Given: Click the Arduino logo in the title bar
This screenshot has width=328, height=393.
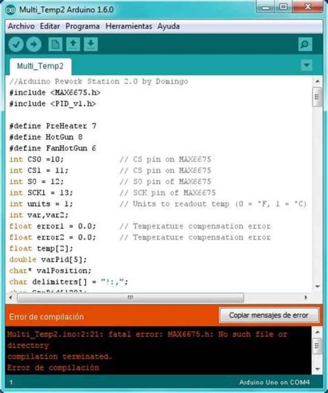Looking at the screenshot, I should (x=10, y=10).
